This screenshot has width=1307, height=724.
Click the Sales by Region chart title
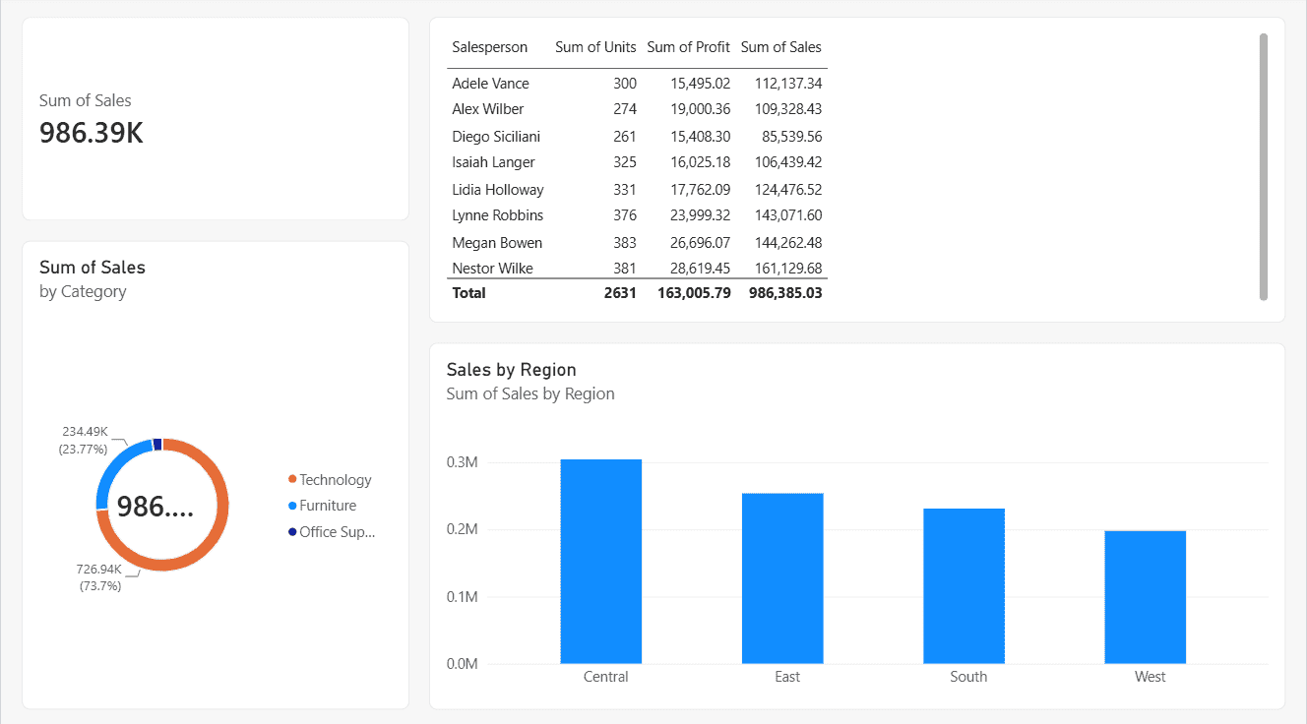(511, 370)
